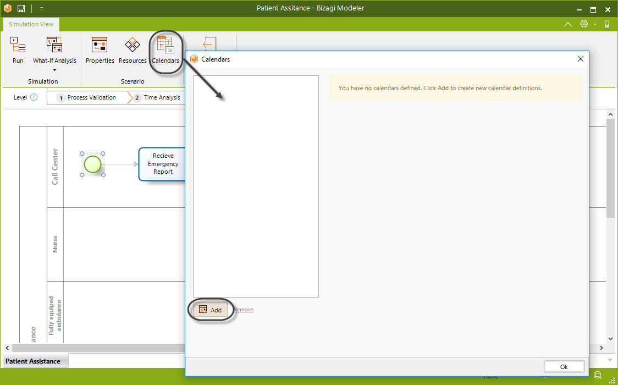Click the vertical scrollbar thumb
618x385 pixels.
(610, 168)
